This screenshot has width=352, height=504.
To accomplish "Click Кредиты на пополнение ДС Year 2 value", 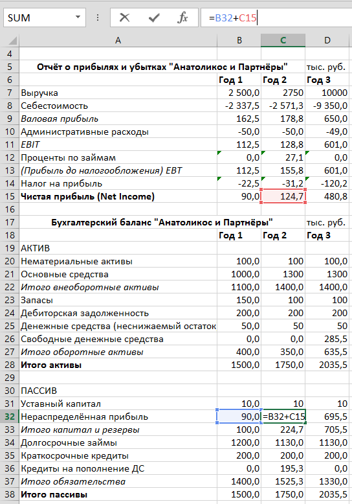I will (x=283, y=468).
